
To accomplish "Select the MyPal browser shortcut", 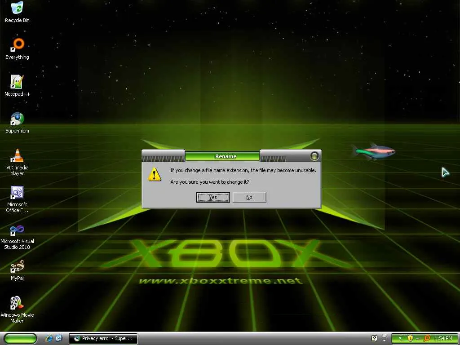I will tap(17, 270).
